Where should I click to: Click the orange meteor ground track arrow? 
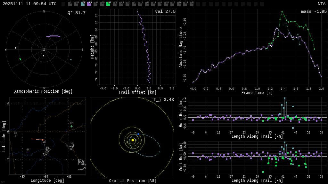pos(37,139)
